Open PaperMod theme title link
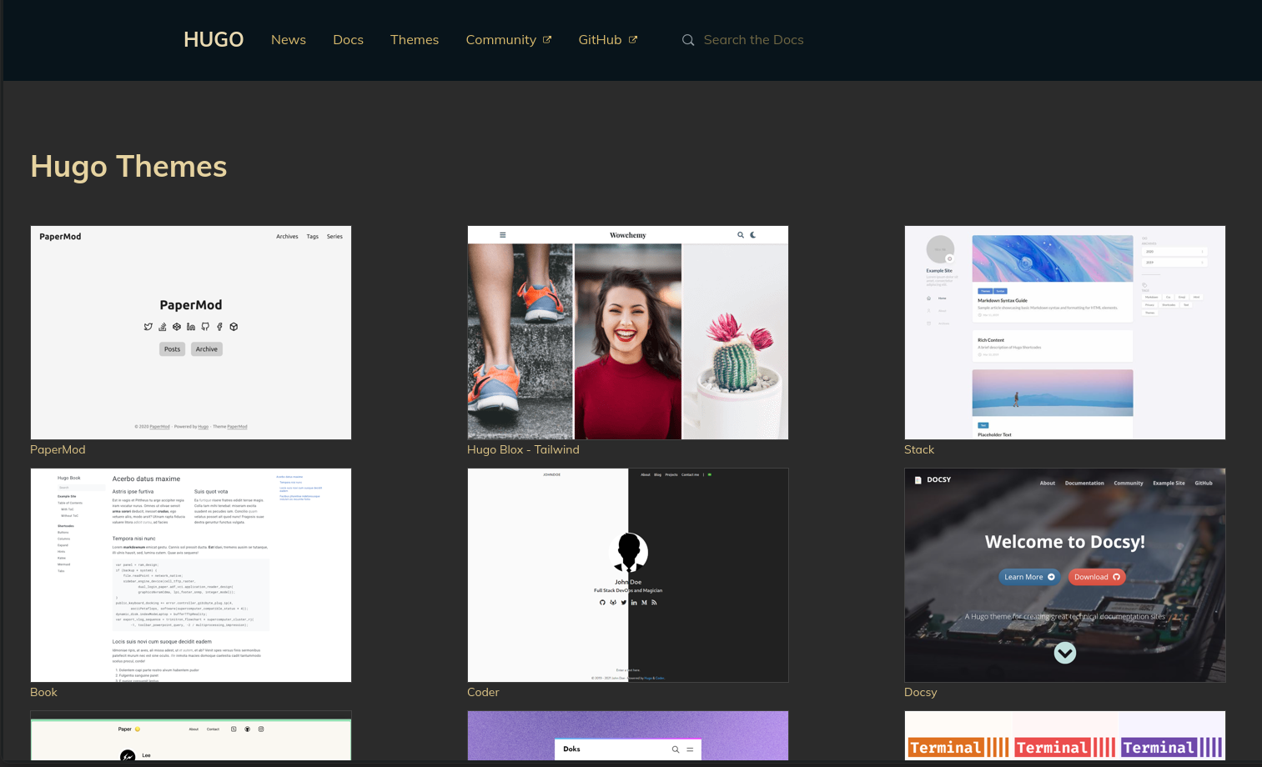Viewport: 1262px width, 767px height. [58, 449]
